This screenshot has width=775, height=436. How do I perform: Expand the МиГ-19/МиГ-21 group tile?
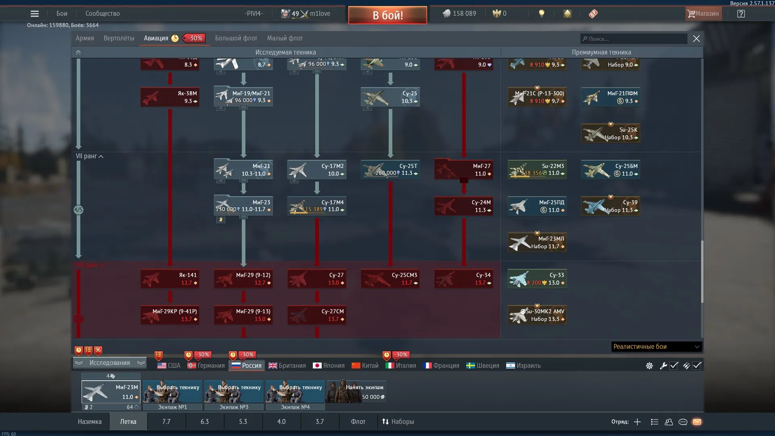pos(243,97)
